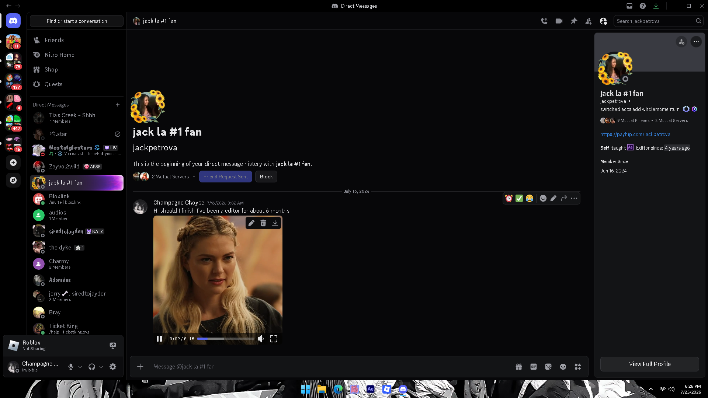This screenshot has height=398, width=708.
Task: Open the sticker picker
Action: click(x=548, y=367)
